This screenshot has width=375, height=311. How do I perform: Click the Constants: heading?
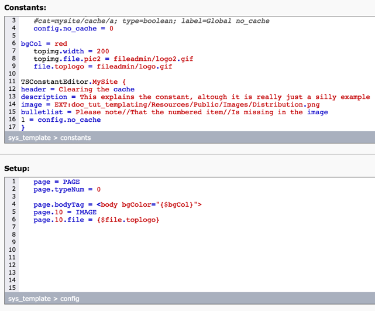tap(25, 8)
